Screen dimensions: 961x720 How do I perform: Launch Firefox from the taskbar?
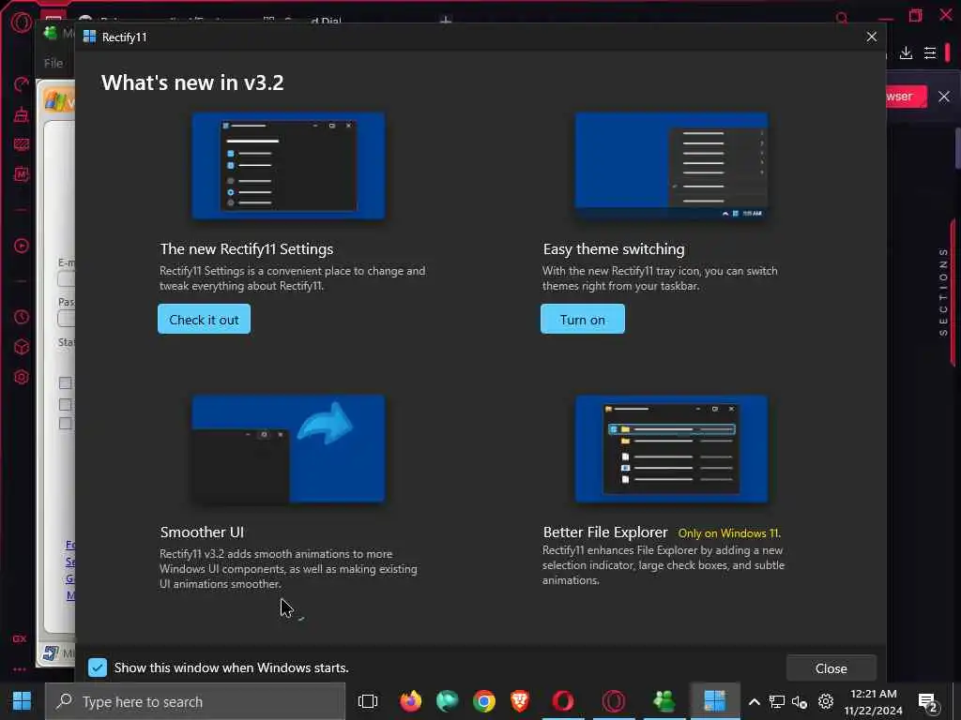411,701
